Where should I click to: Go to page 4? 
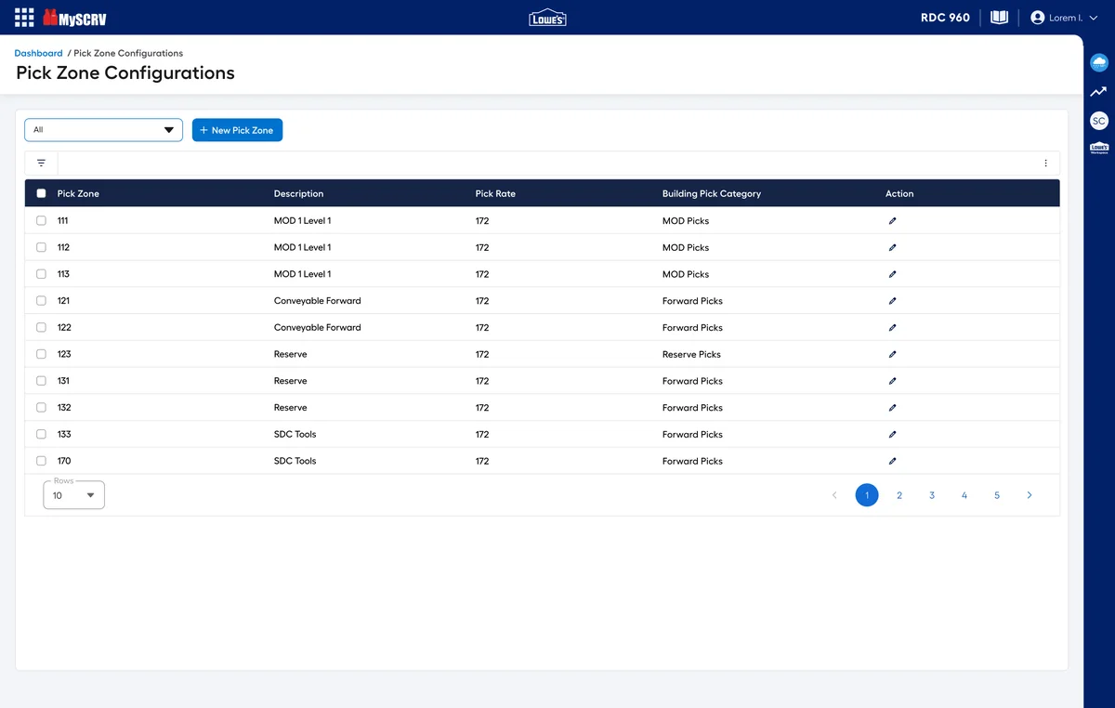pyautogui.click(x=964, y=495)
